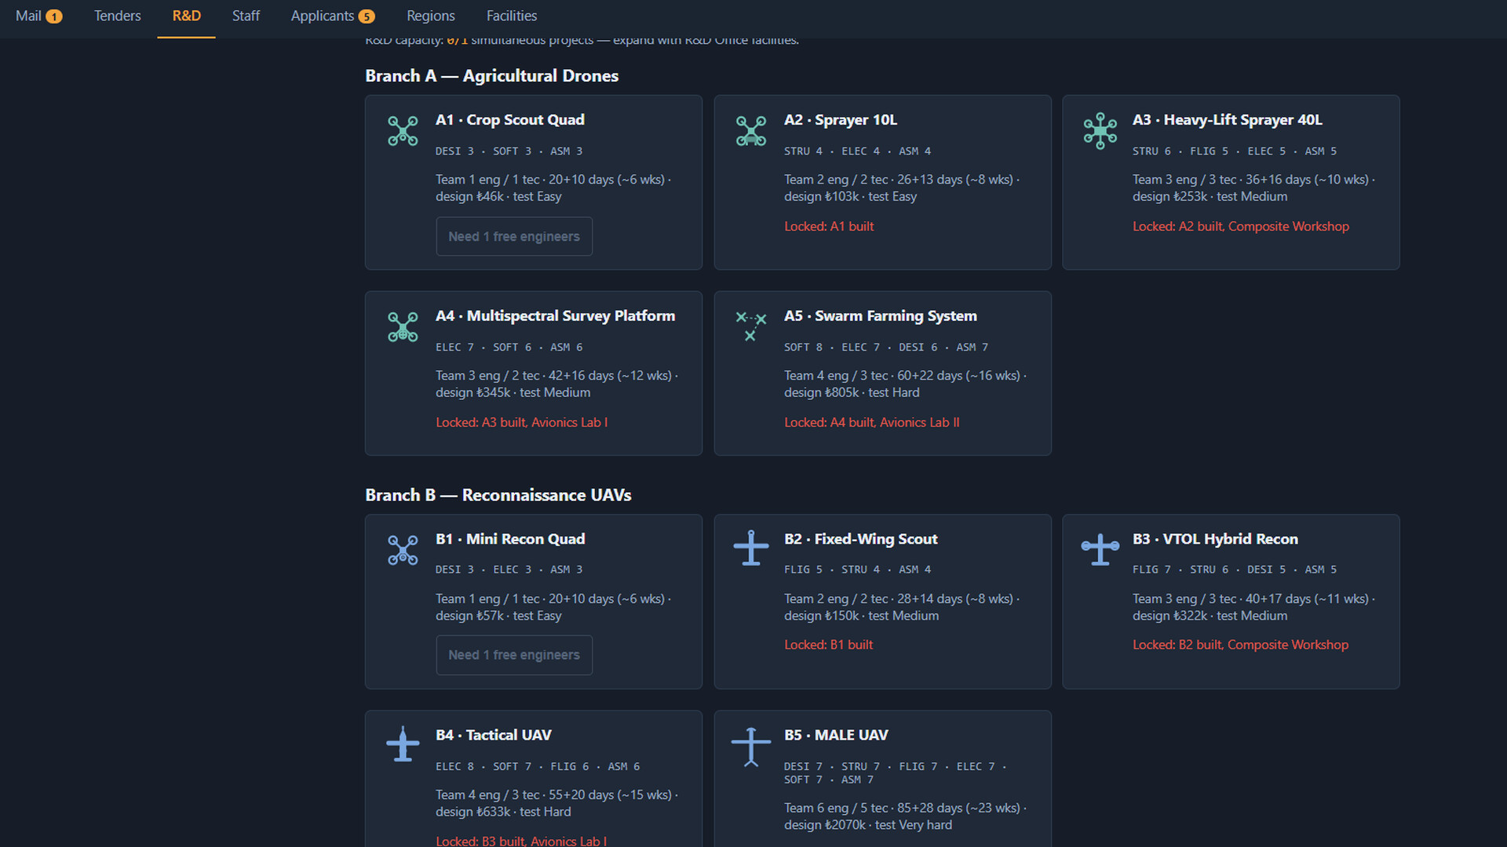
Task: Click the Branch A — Agricultural Drones heading
Action: [492, 76]
